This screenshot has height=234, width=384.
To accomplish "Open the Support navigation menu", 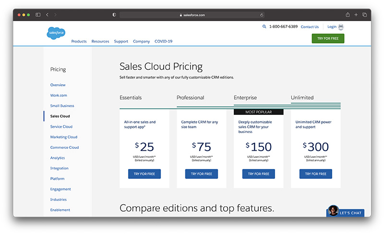I will pos(121,42).
